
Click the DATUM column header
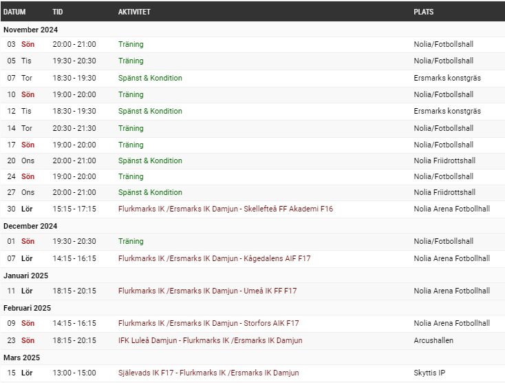[14, 12]
